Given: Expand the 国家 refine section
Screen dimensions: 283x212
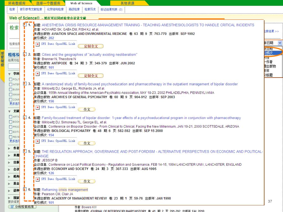Looking at the screenshot, I should (9, 198).
